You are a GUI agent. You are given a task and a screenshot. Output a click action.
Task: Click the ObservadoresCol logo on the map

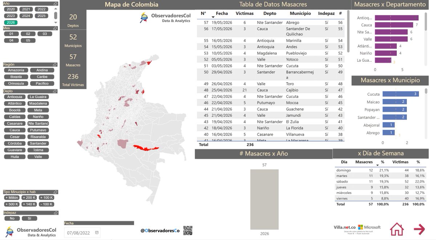pos(165,17)
